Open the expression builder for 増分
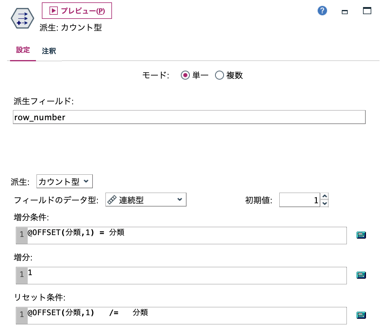Viewport: 386px width, 327px height. (x=361, y=275)
